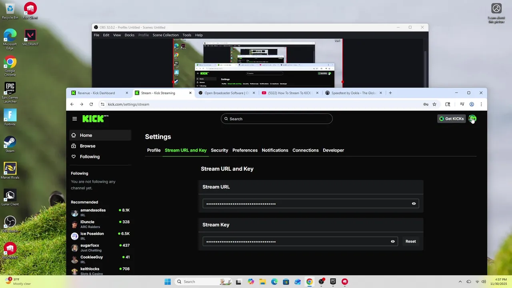Go back in Chrome
This screenshot has width=512, height=288.
[x=72, y=104]
